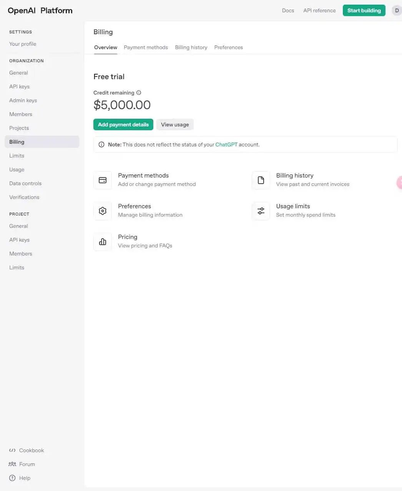Open the Help link
Screen dimensions: 402x491
25,478
